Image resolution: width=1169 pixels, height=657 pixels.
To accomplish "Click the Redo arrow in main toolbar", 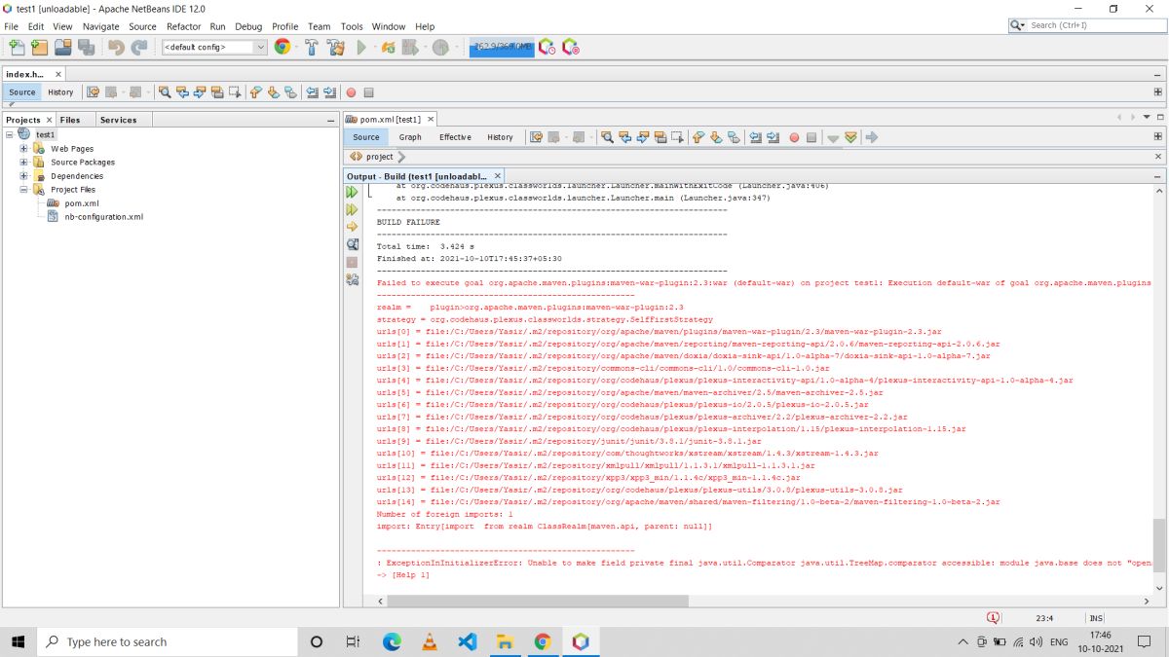I will coord(139,47).
